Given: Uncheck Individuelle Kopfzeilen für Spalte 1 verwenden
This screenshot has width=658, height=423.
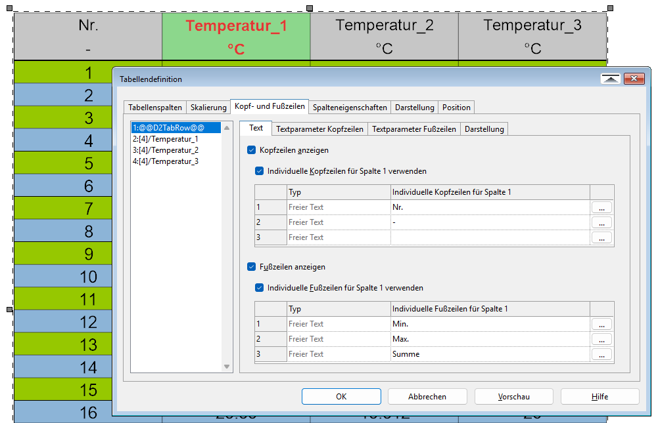Looking at the screenshot, I should point(259,171).
